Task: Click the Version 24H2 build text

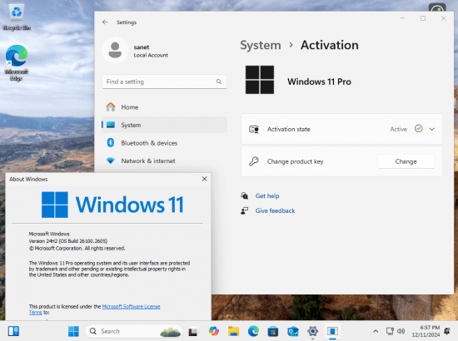Action: [68, 241]
